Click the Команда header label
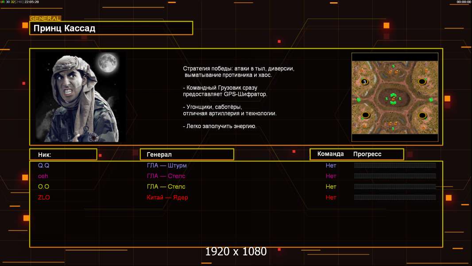This screenshot has width=472, height=266. click(330, 154)
